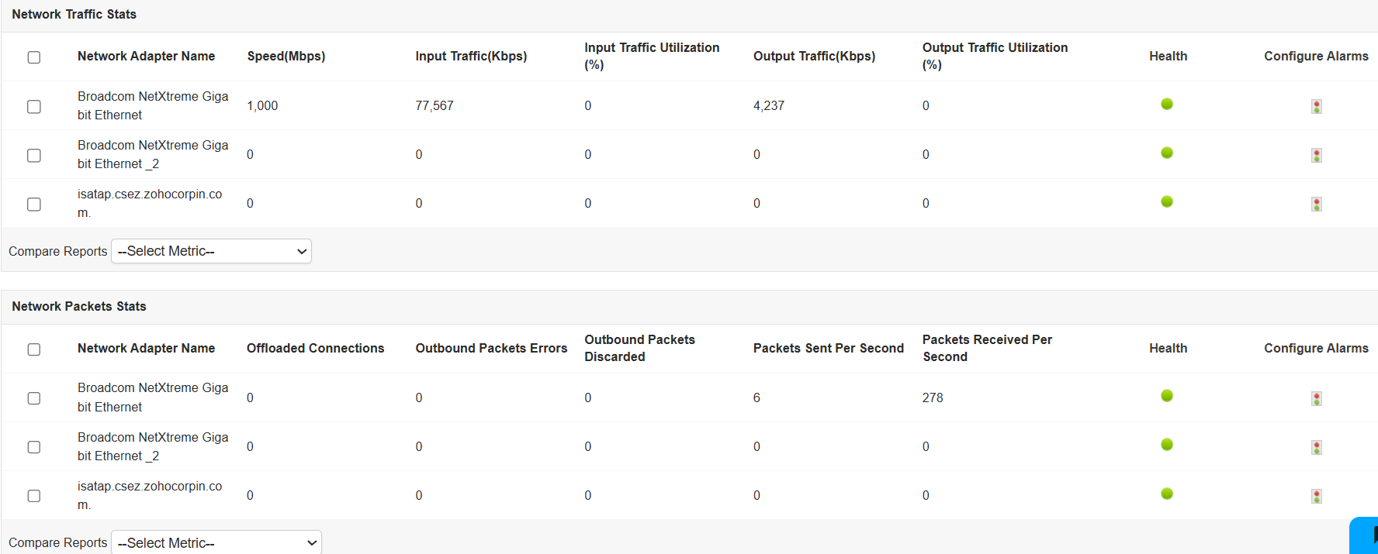Click health status indicator for Broadcom Ethernet traffic
Image resolution: width=1378 pixels, height=554 pixels.
click(1167, 104)
